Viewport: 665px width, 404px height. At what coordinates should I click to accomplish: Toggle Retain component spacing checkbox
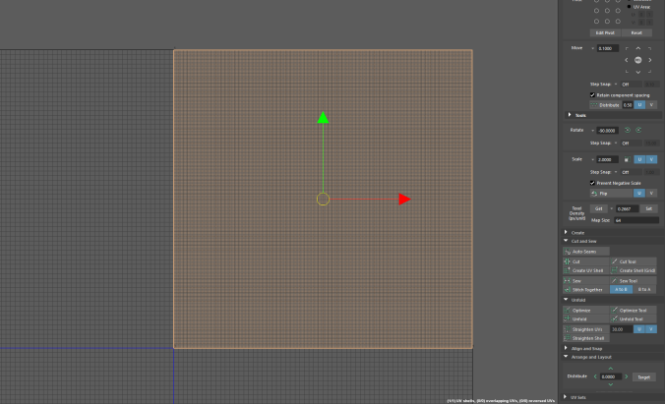[x=592, y=95]
